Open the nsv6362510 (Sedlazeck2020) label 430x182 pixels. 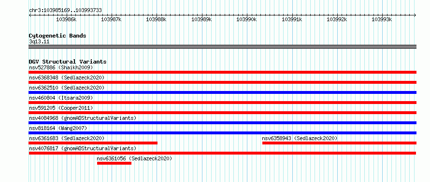[67, 88]
